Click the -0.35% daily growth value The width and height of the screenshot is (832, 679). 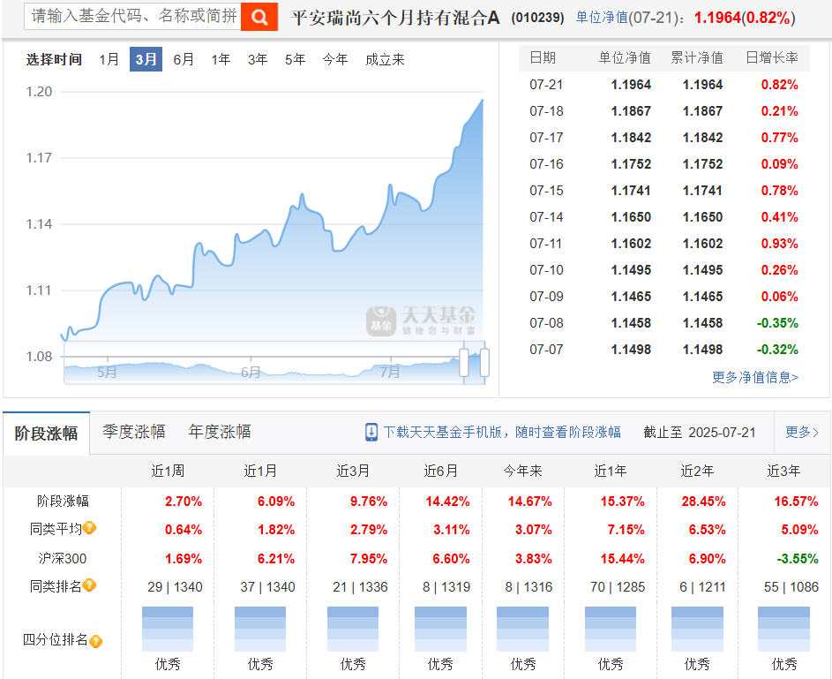pyautogui.click(x=777, y=323)
